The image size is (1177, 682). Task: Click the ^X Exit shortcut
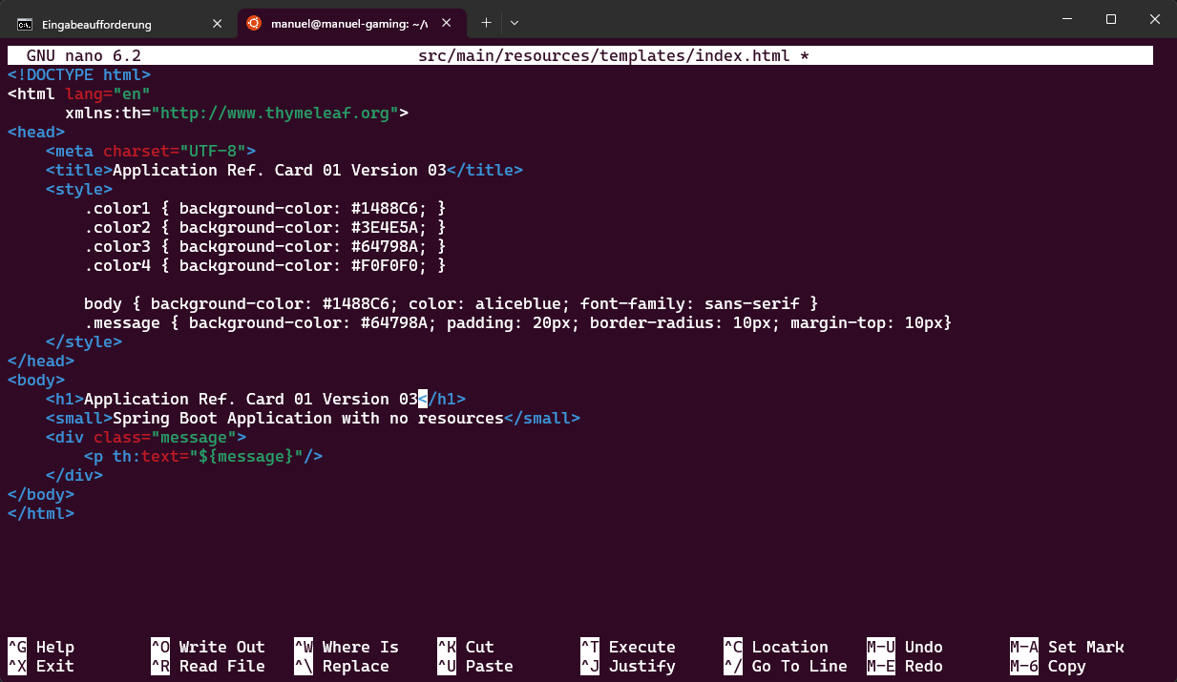click(x=41, y=666)
